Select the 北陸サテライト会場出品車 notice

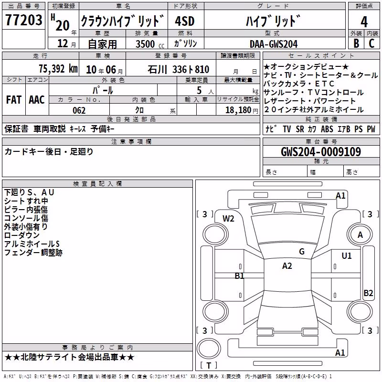point(69,357)
